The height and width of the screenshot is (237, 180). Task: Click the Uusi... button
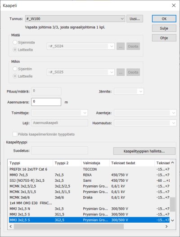point(135,19)
